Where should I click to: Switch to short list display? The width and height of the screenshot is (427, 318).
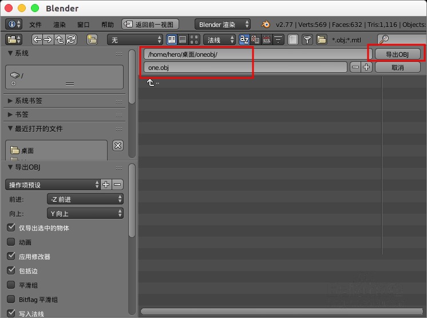(x=172, y=40)
